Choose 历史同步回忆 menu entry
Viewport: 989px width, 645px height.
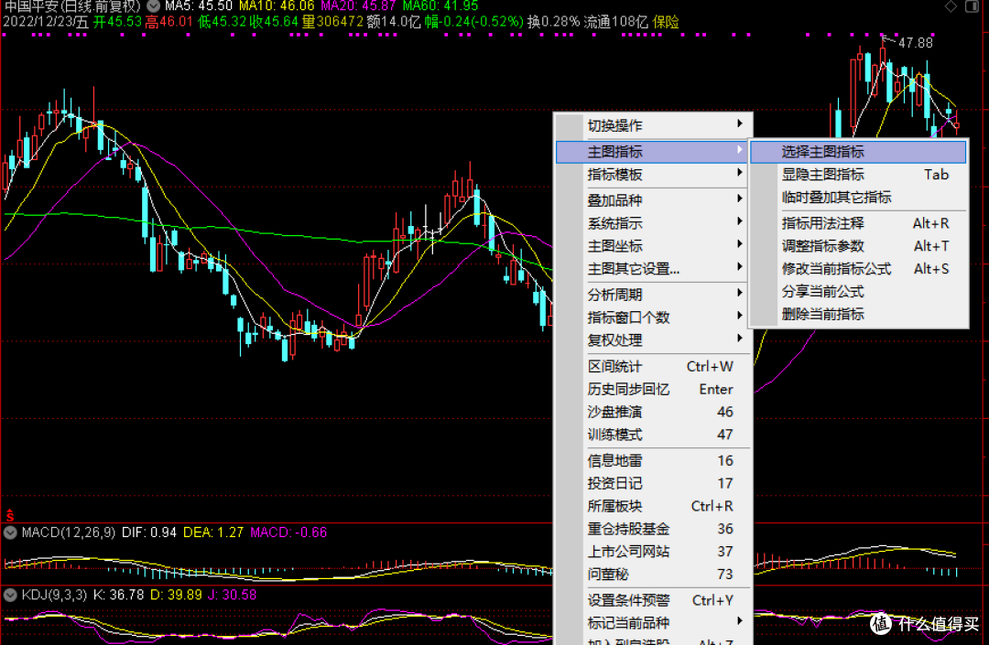coord(654,389)
